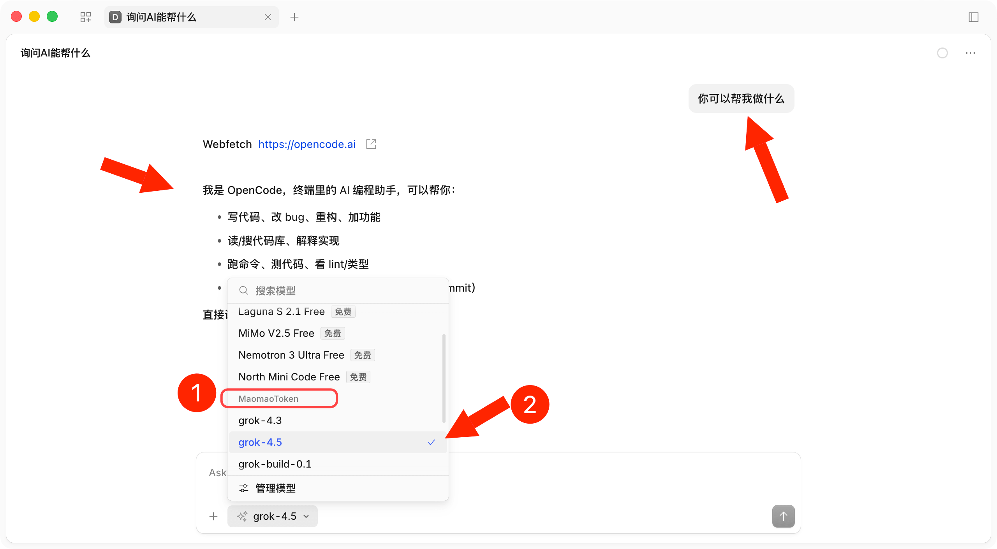Open the grok-4.5 model selector dropdown
The width and height of the screenshot is (997, 549).
[x=273, y=516]
